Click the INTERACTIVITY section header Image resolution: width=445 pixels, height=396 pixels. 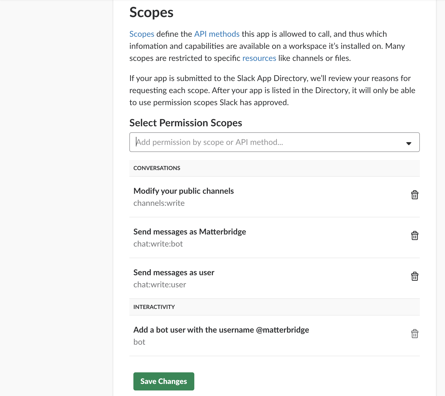point(154,307)
